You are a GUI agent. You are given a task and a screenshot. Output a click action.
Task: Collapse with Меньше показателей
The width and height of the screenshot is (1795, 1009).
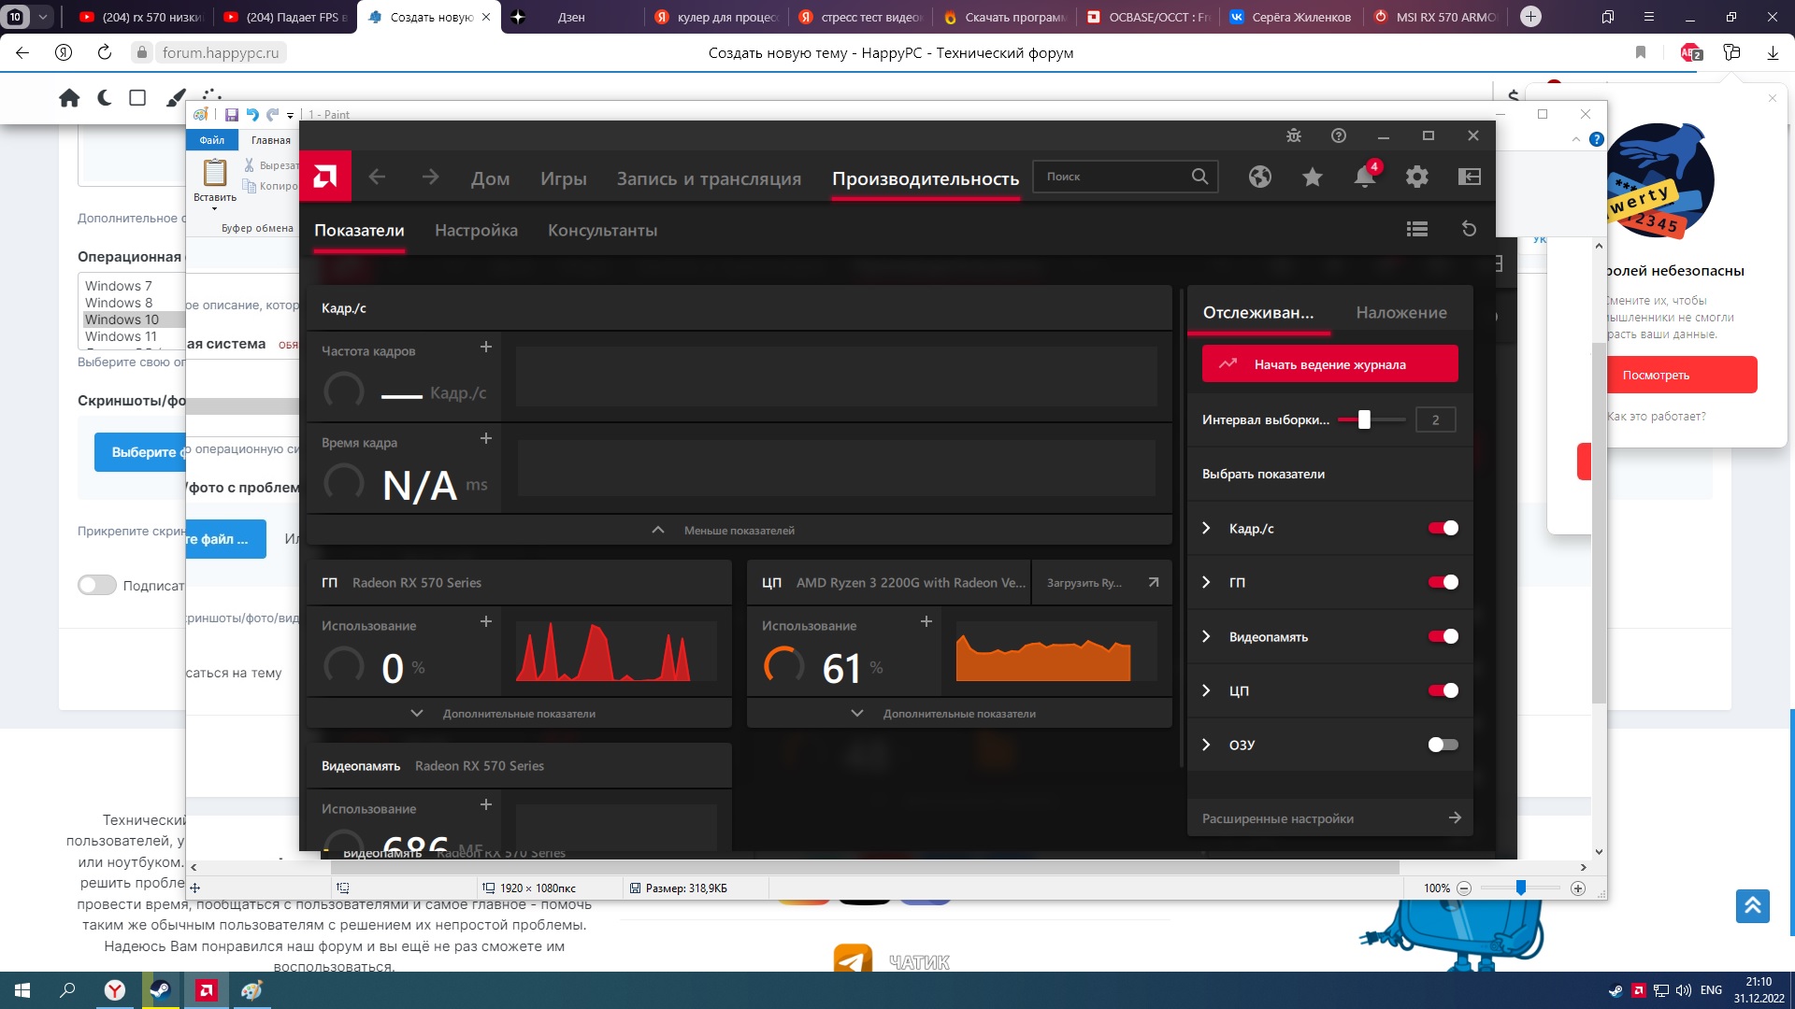739,530
